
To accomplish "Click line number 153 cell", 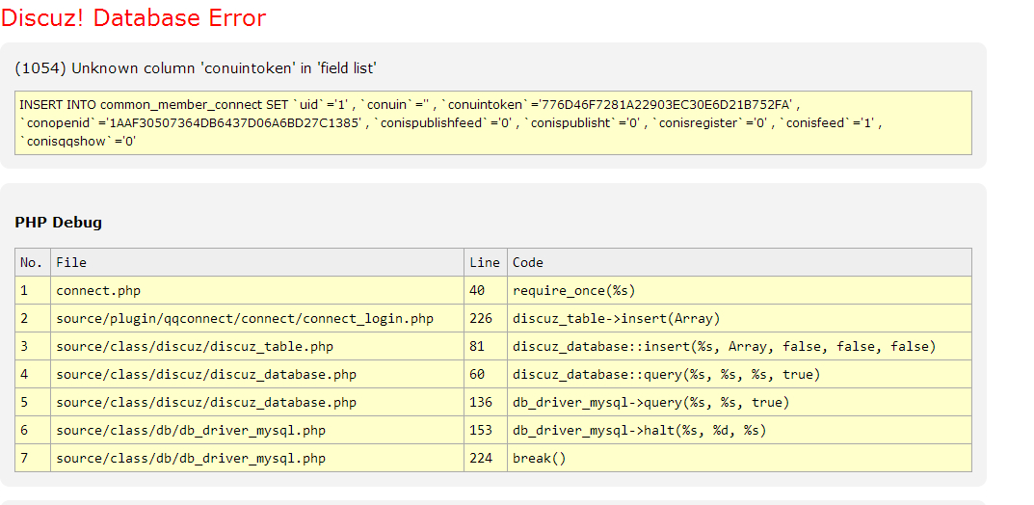I will [x=486, y=430].
